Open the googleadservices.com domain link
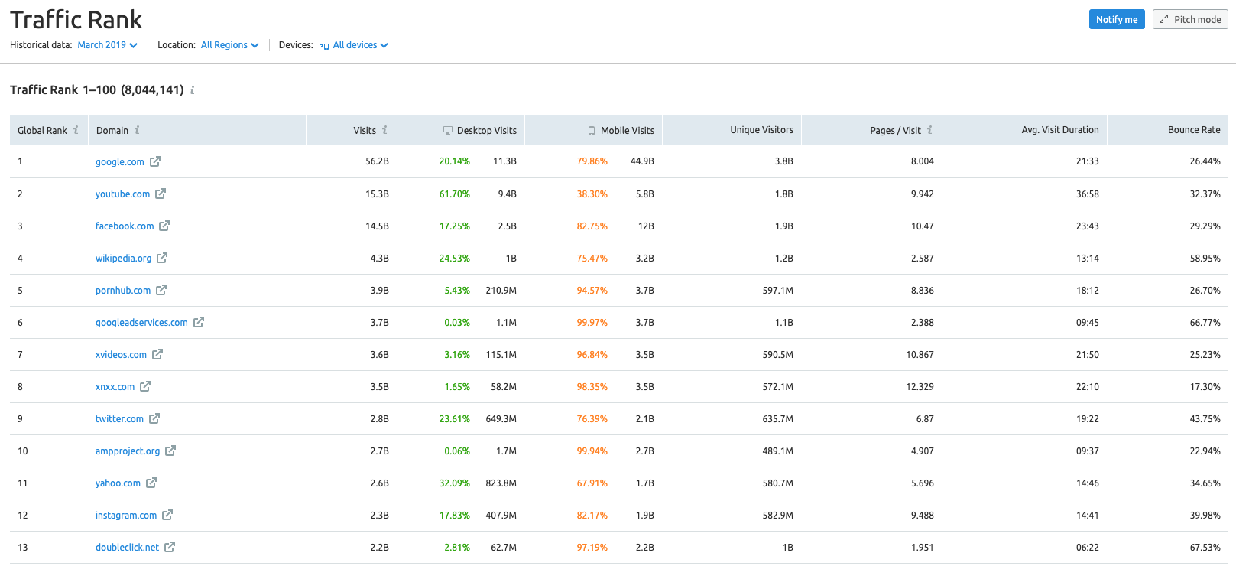The height and width of the screenshot is (566, 1236). tap(141, 323)
